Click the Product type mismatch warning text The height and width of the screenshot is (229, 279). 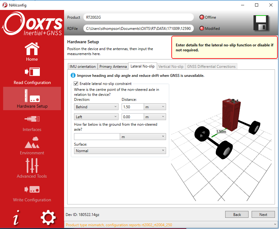(x=119, y=225)
